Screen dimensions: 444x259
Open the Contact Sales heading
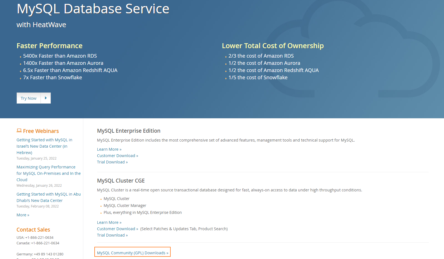[x=33, y=230]
